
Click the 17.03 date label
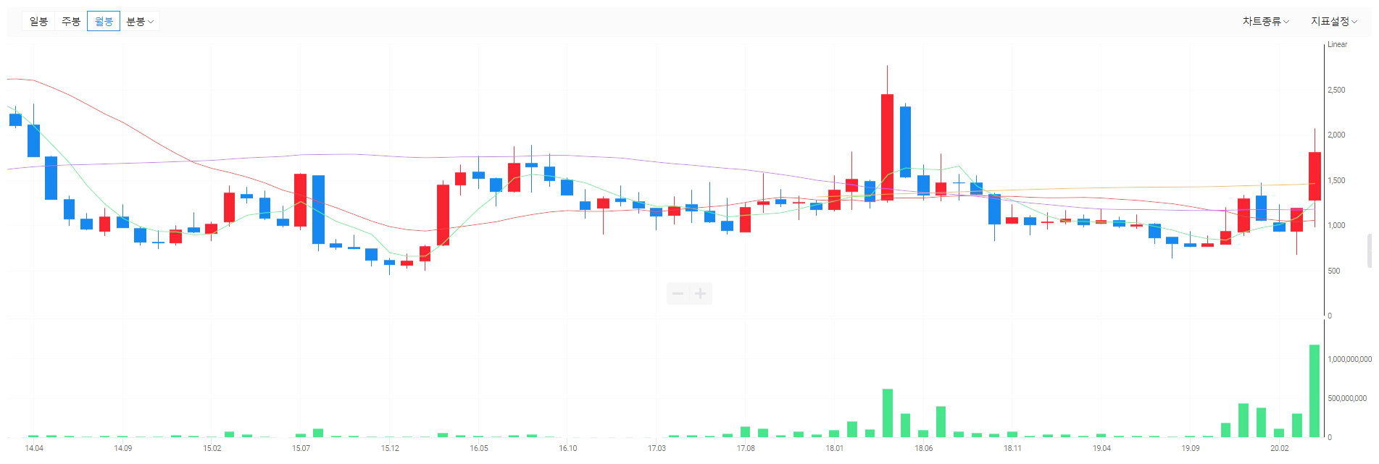point(657,449)
